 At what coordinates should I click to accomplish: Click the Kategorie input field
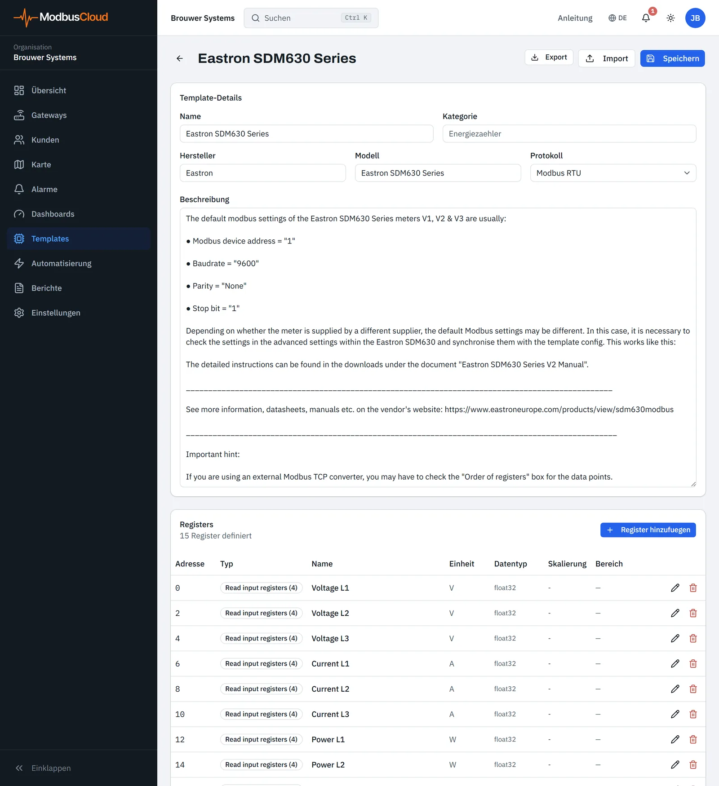569,134
